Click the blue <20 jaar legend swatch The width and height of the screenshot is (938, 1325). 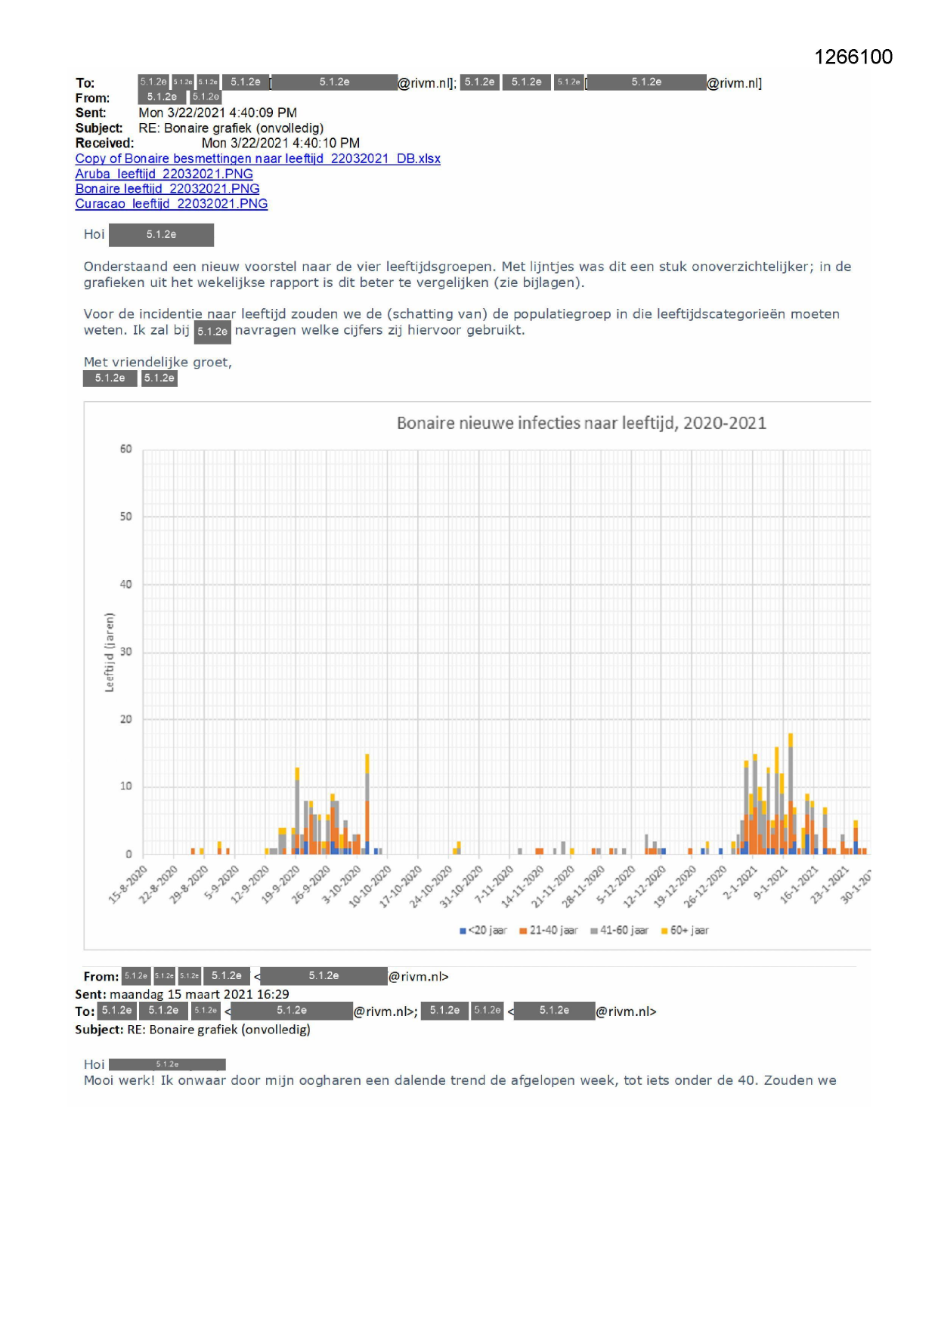tap(463, 931)
